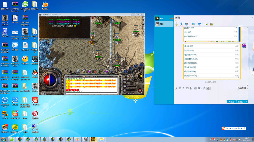Viewport: 254px width, 142px height.
Task: Click the 付款500.00元 row in chat image
Action: click(x=211, y=67)
